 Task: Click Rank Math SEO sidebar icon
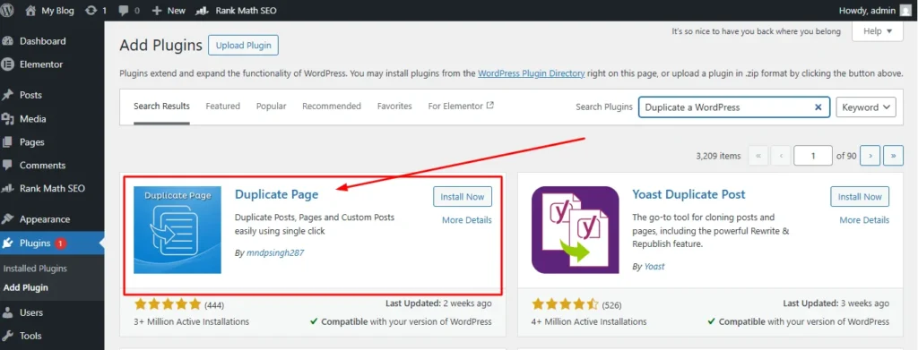7,189
